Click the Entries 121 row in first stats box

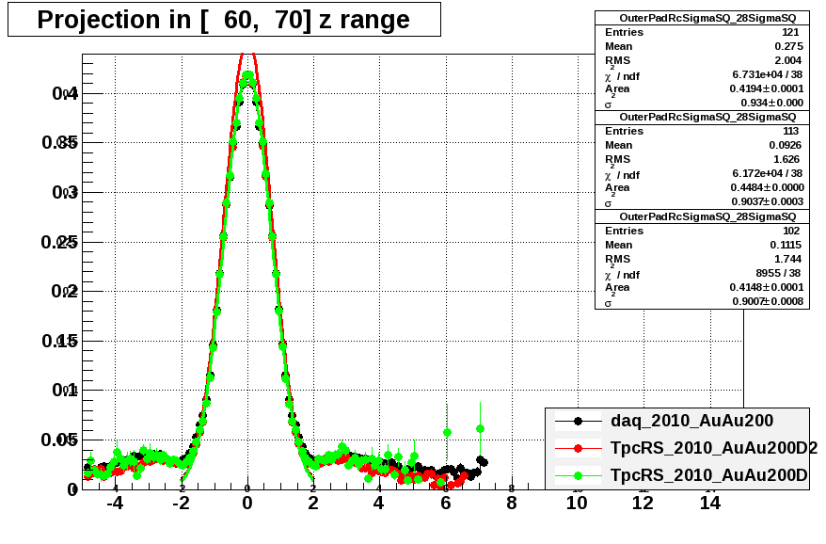click(702, 32)
